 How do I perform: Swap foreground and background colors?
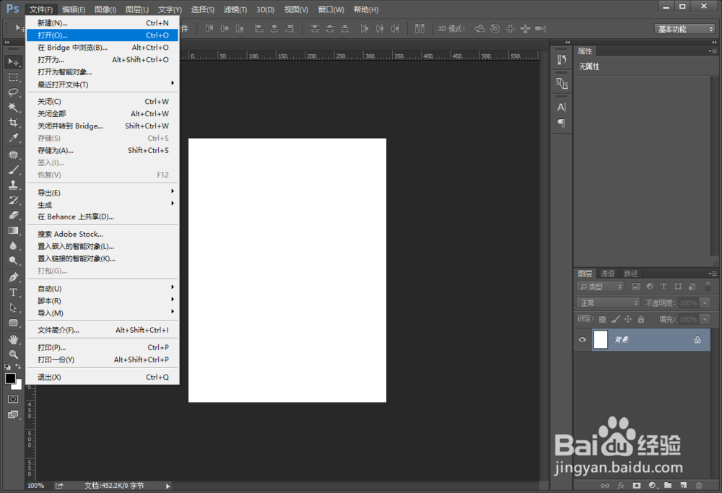pos(18,367)
